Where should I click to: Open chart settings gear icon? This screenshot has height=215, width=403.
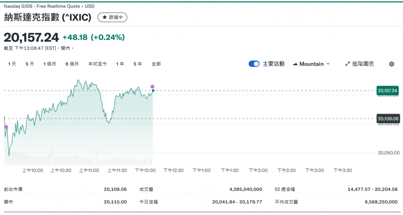pos(391,64)
